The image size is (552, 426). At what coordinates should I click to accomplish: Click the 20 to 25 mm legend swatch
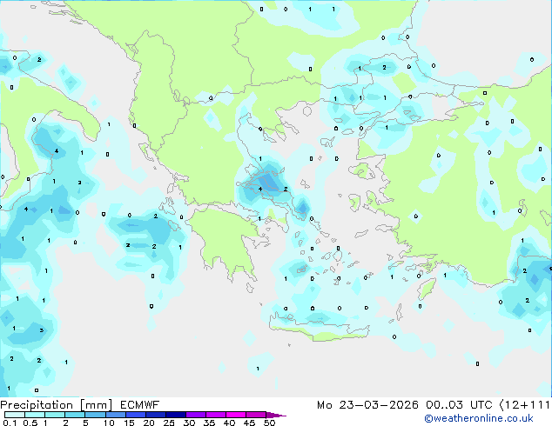(x=156, y=415)
